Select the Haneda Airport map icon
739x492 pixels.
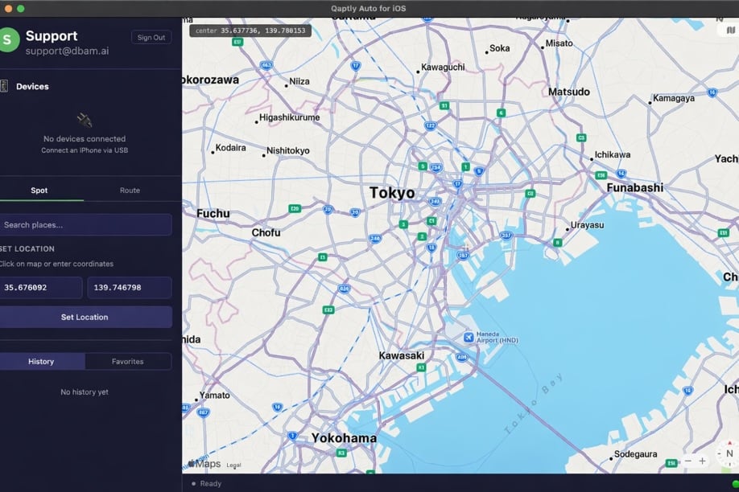[468, 337]
